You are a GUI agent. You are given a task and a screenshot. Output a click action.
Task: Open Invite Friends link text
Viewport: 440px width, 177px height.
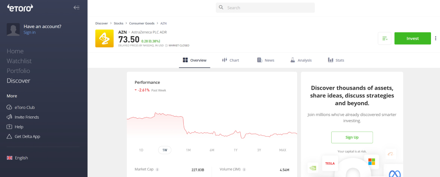point(27,117)
